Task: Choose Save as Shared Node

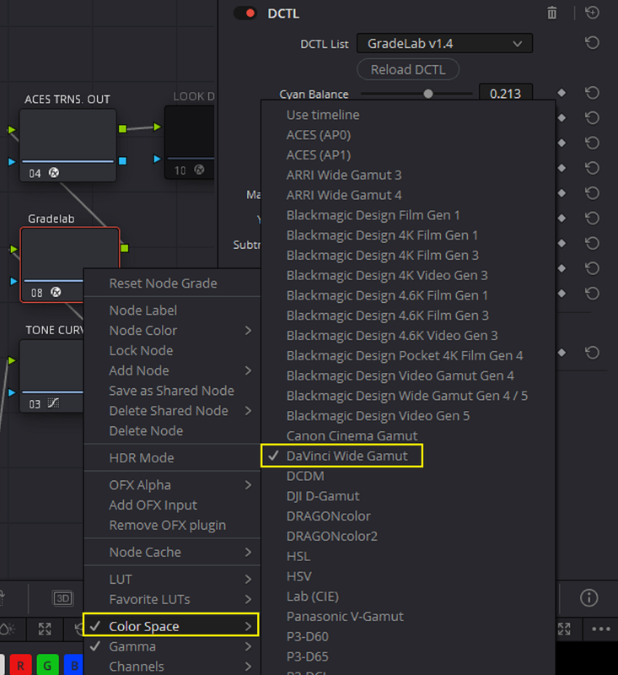Action: (x=172, y=391)
